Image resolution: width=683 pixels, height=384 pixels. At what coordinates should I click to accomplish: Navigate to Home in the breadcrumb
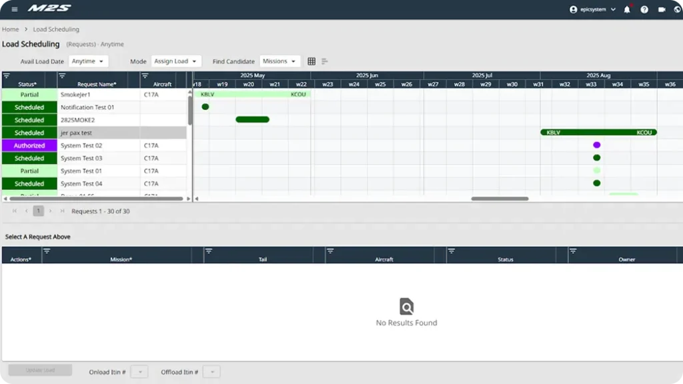click(x=10, y=29)
